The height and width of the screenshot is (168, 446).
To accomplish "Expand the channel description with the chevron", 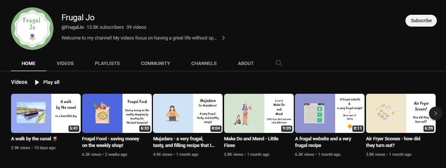I will tap(223, 38).
